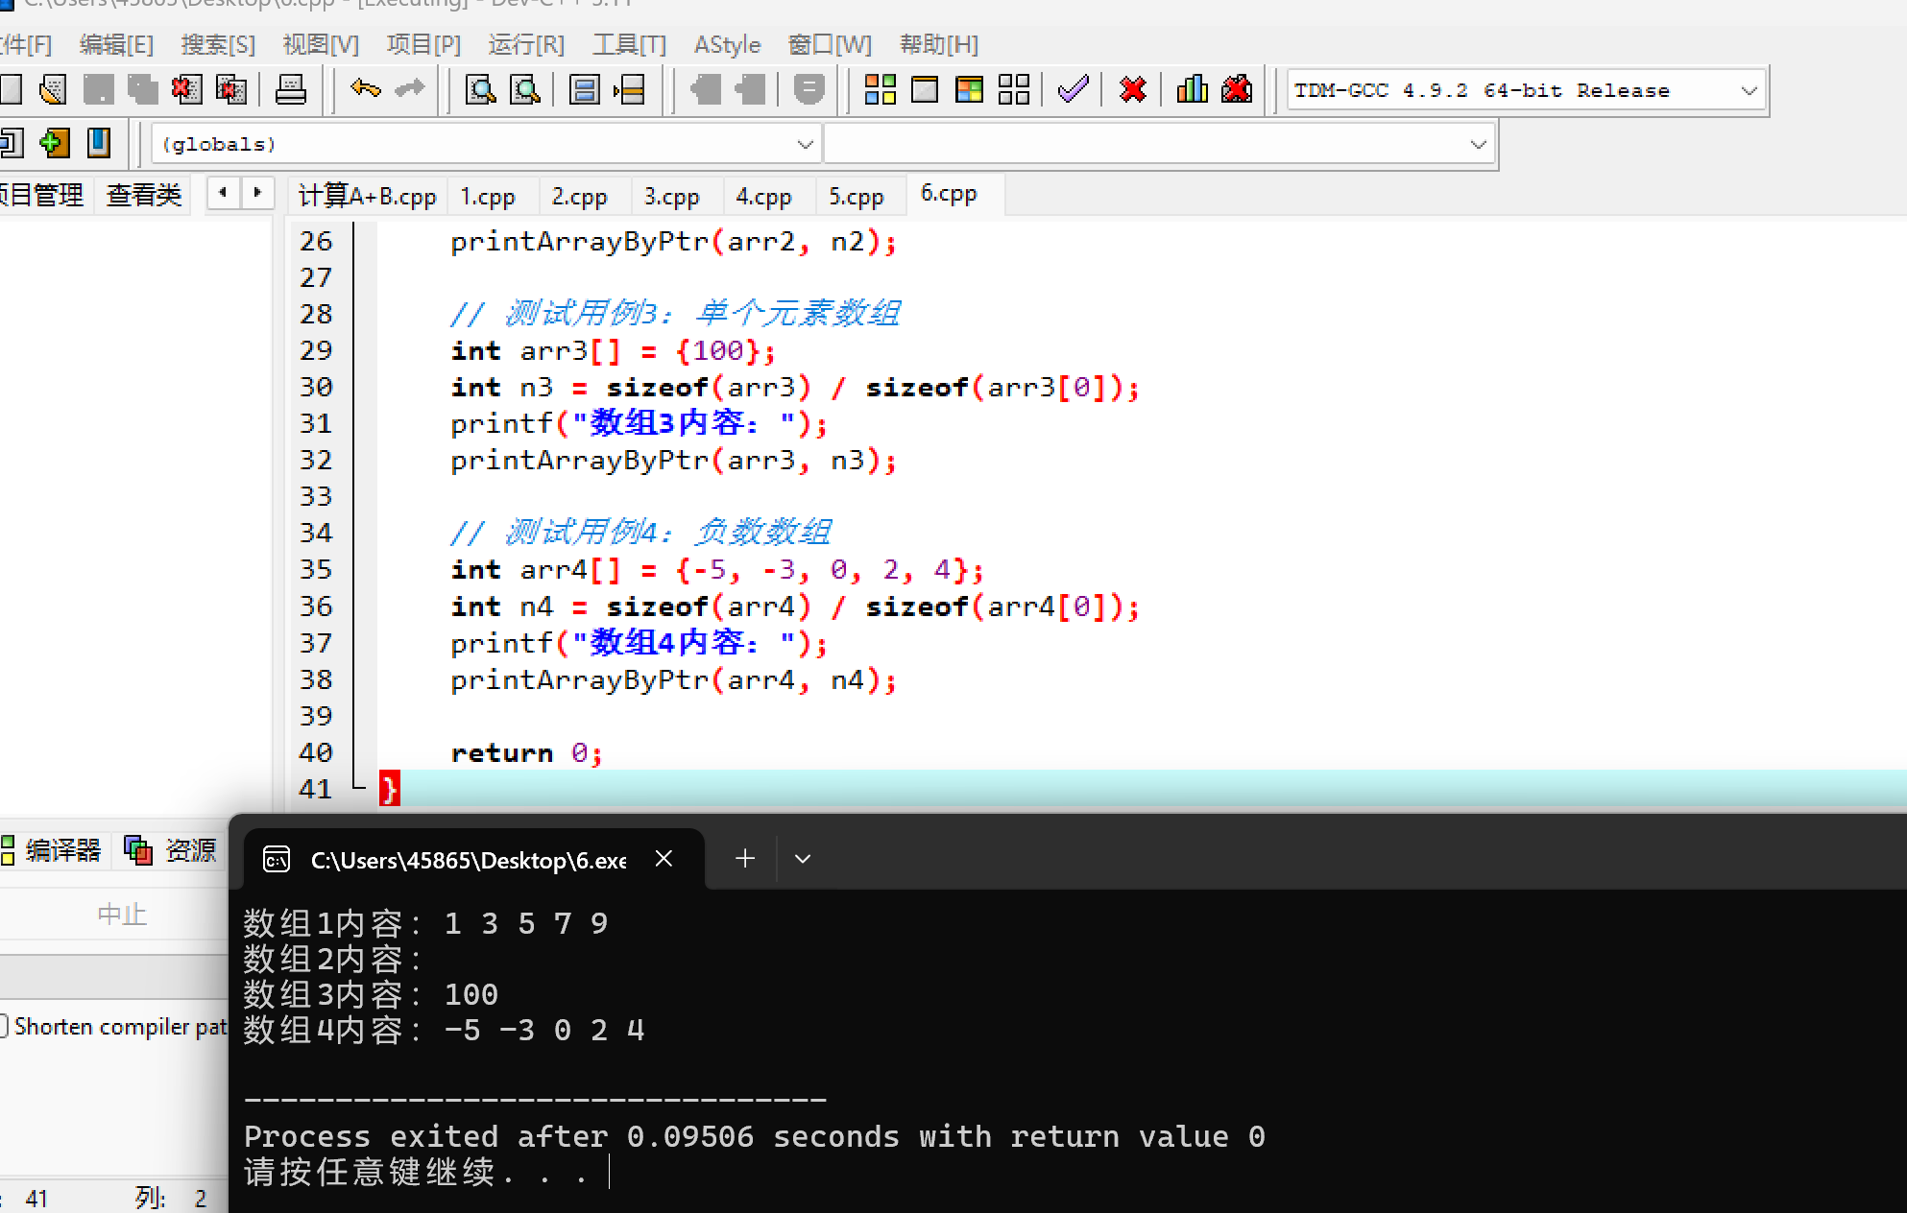1907x1213 pixels.
Task: Click the 中止 abort button
Action: coord(122,915)
